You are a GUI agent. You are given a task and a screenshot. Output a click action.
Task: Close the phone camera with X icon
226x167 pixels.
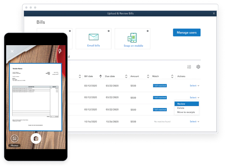tap(12, 51)
